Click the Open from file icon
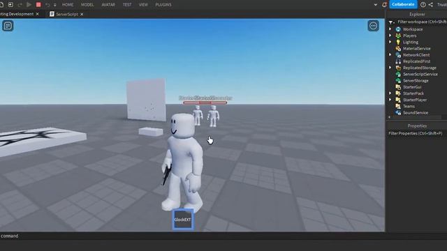The height and width of the screenshot is (251, 447). [x=10, y=5]
